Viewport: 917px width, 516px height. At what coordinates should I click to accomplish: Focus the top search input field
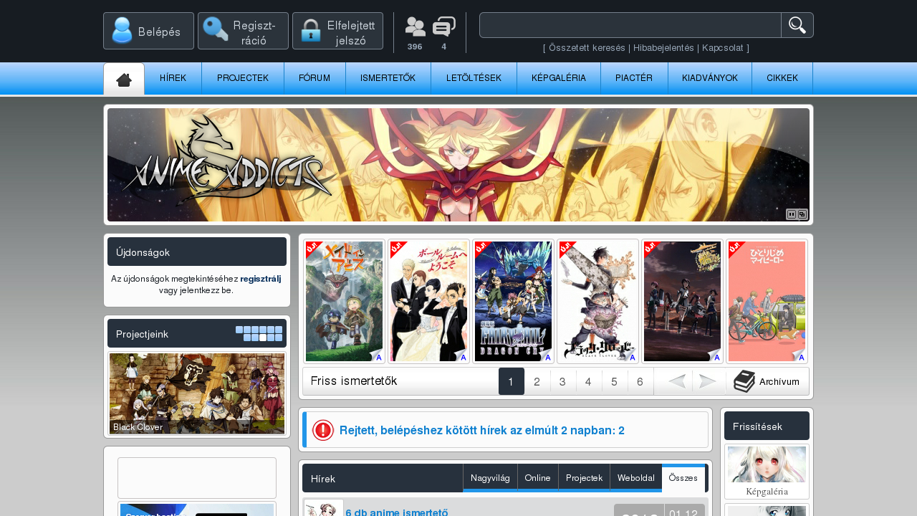[x=630, y=25]
